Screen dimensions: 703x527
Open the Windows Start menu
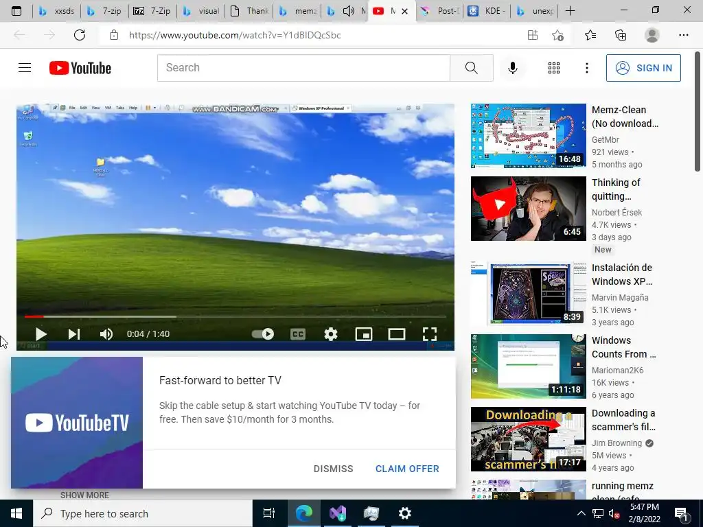click(16, 513)
